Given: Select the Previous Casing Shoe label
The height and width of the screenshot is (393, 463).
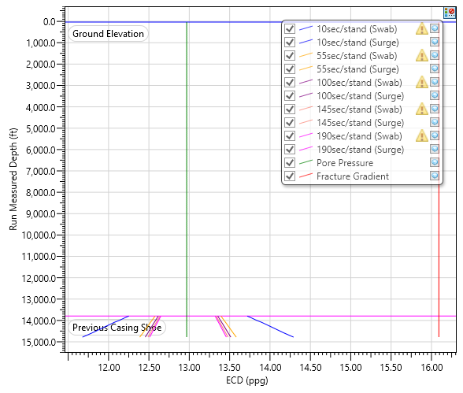Looking at the screenshot, I should click(x=117, y=328).
